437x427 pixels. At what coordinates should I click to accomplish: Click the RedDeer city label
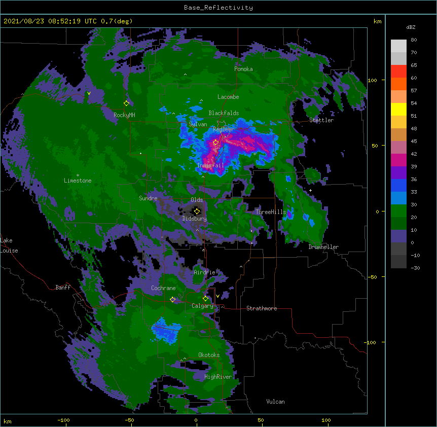[x=224, y=129]
